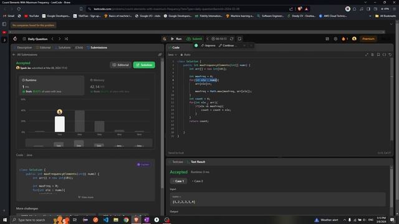
Task: Click the Improve AI action
Action: [208, 45]
